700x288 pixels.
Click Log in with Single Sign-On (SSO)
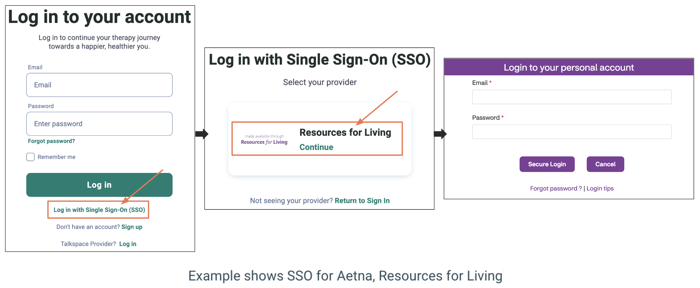pyautogui.click(x=99, y=210)
